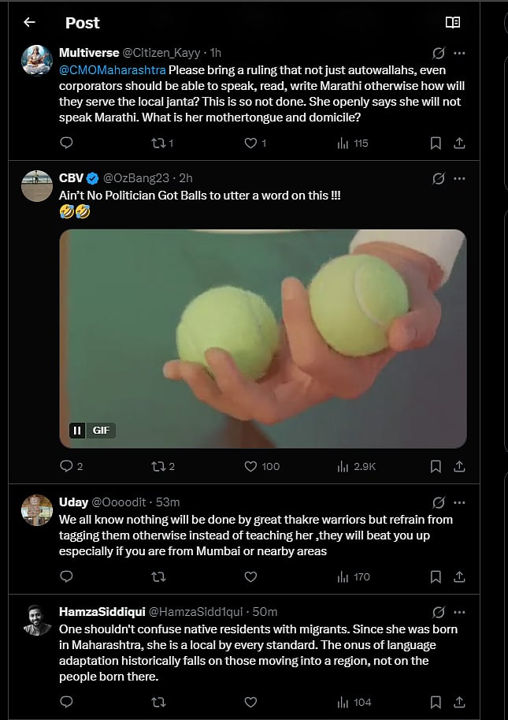Share the CBV post with tennis balls

460,466
